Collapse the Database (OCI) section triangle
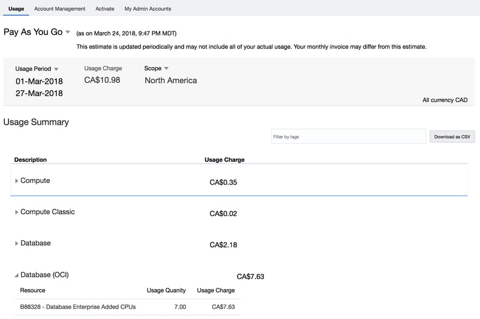Image resolution: width=480 pixels, height=319 pixels. (17, 276)
